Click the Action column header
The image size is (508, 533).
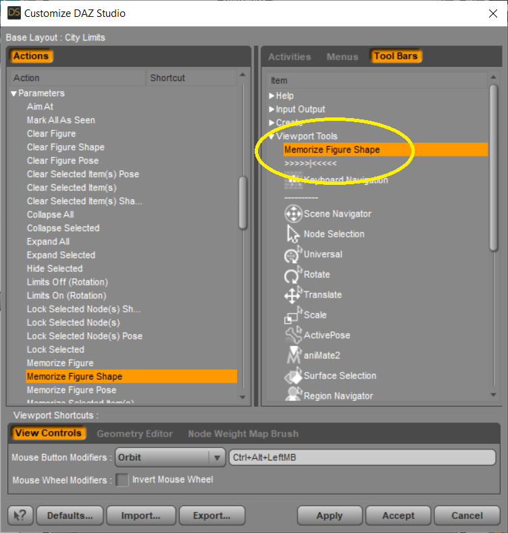pyautogui.click(x=78, y=78)
